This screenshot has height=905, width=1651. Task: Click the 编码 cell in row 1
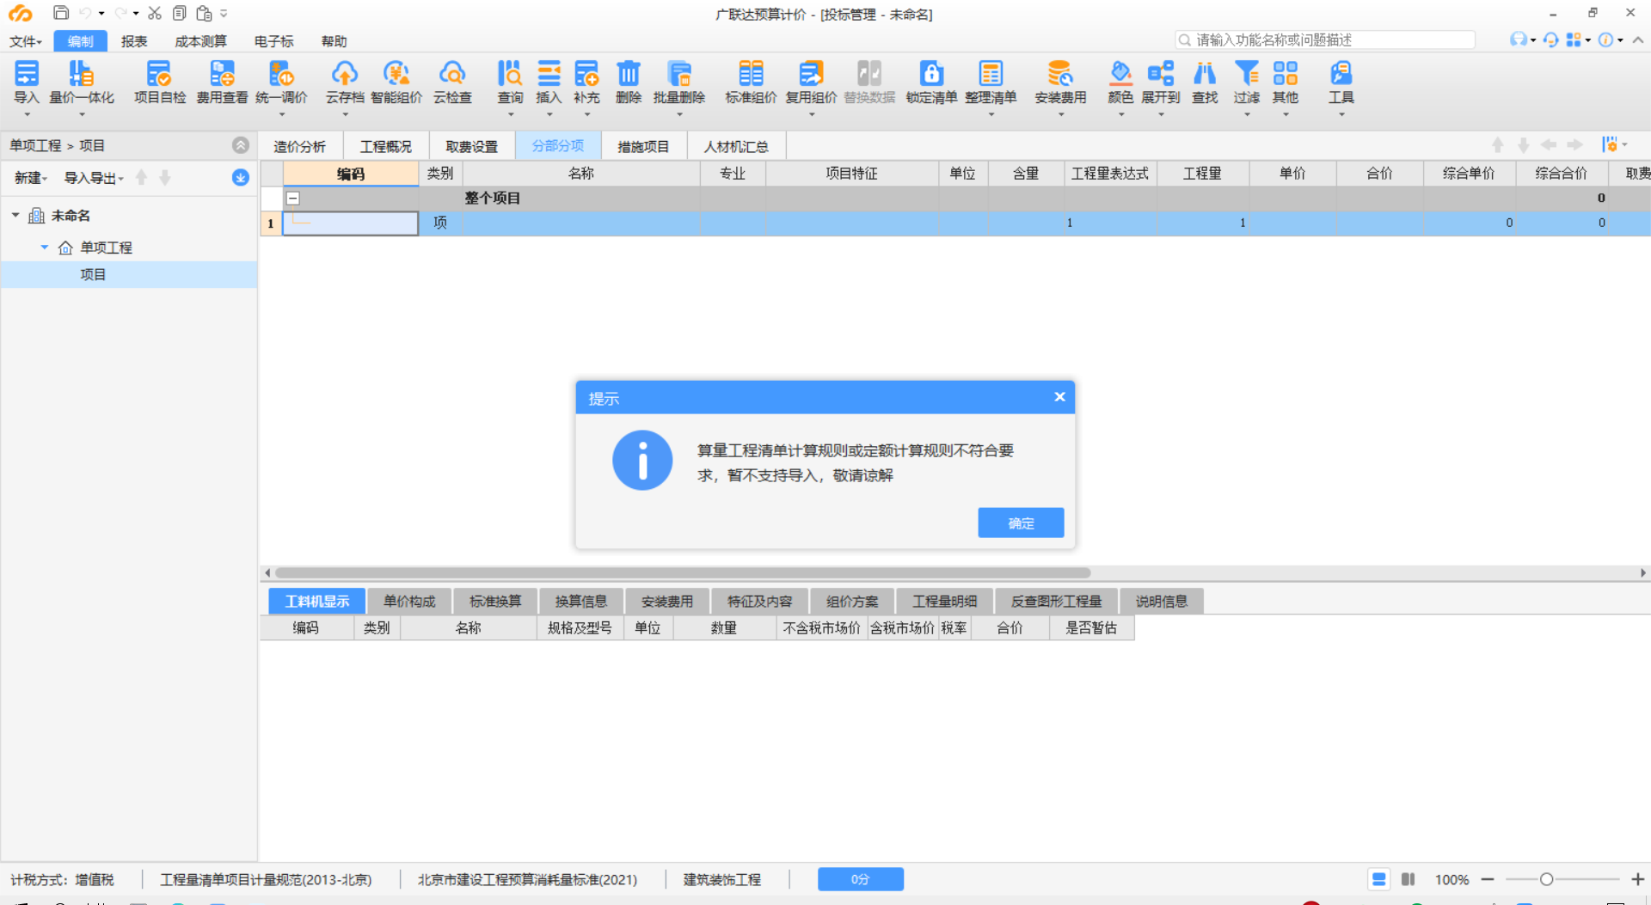click(351, 223)
